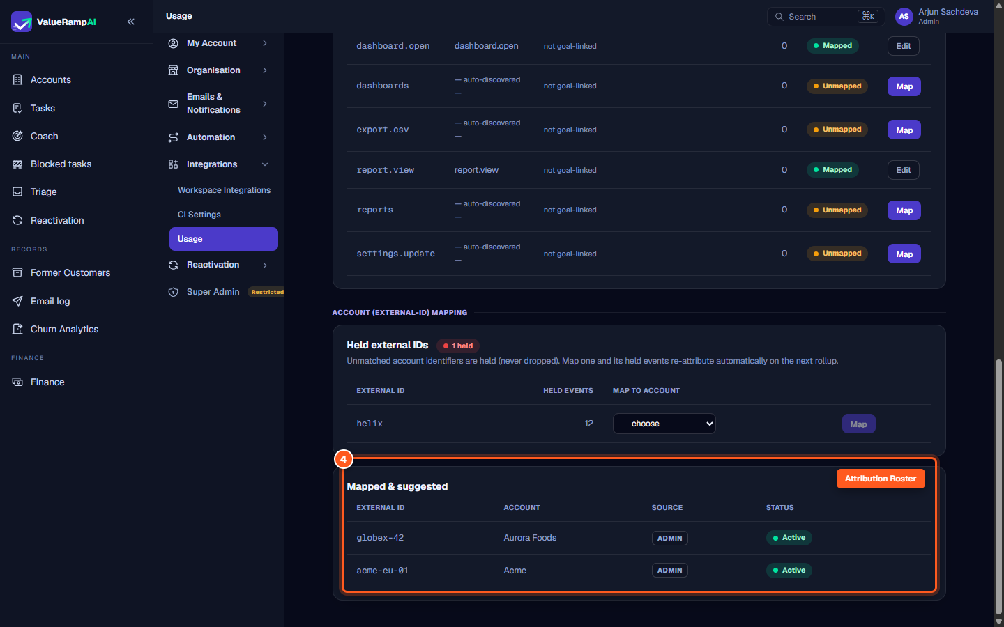Click the Automation workflow icon
This screenshot has width=1004, height=627.
[173, 137]
